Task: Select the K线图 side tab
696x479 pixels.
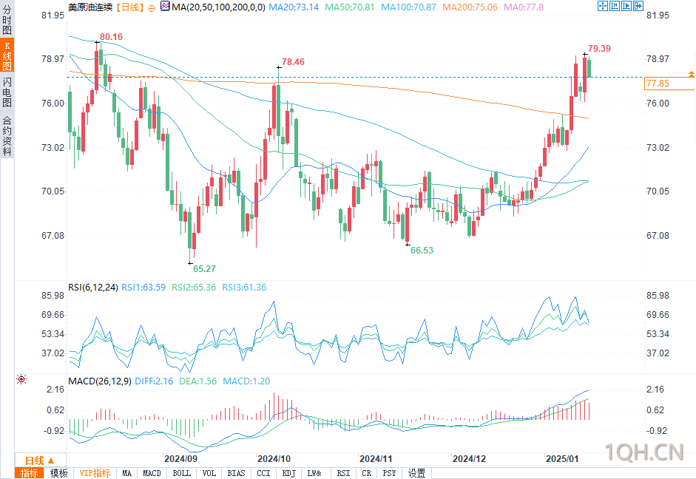Action: point(7,55)
